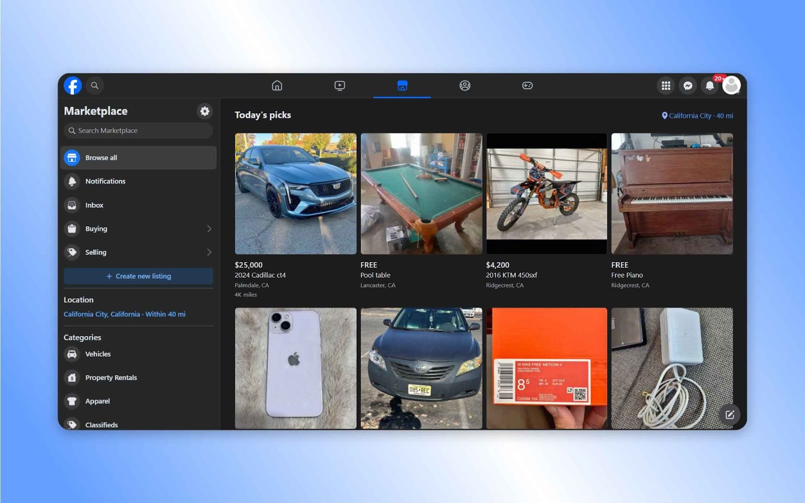The width and height of the screenshot is (805, 503).
Task: Open the Toyota Camry listing photo
Action: pos(421,368)
